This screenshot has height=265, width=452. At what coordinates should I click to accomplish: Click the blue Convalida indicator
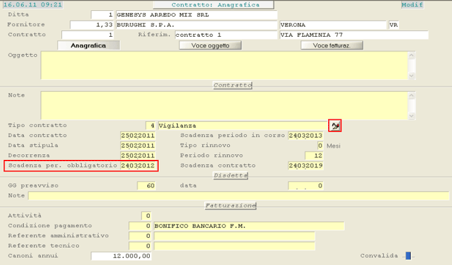[407, 255]
